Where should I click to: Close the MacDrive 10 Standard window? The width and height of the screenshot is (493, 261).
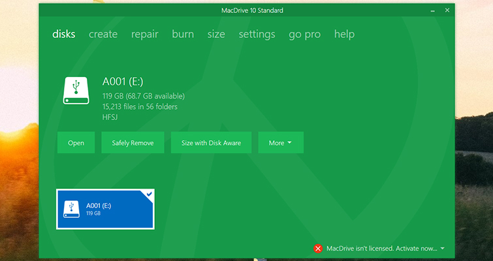[x=447, y=10]
